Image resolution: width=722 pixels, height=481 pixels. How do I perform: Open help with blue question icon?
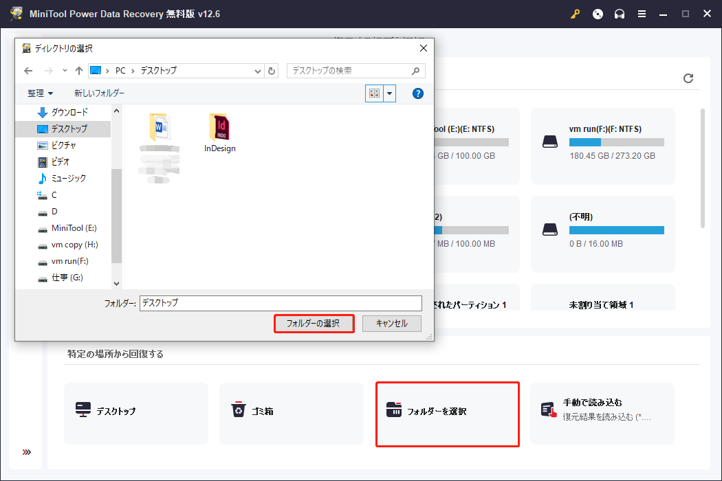pos(417,93)
